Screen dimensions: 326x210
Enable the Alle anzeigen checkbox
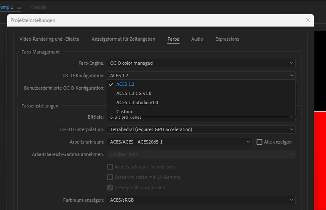click(x=259, y=142)
